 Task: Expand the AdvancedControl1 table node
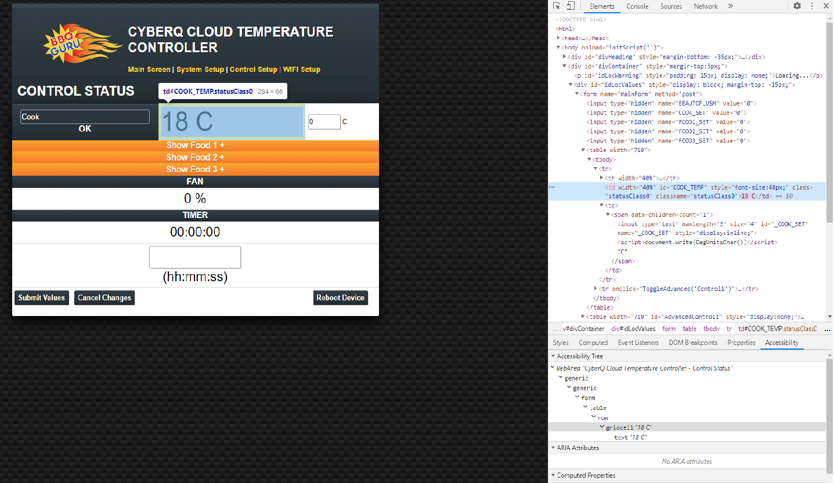point(583,317)
